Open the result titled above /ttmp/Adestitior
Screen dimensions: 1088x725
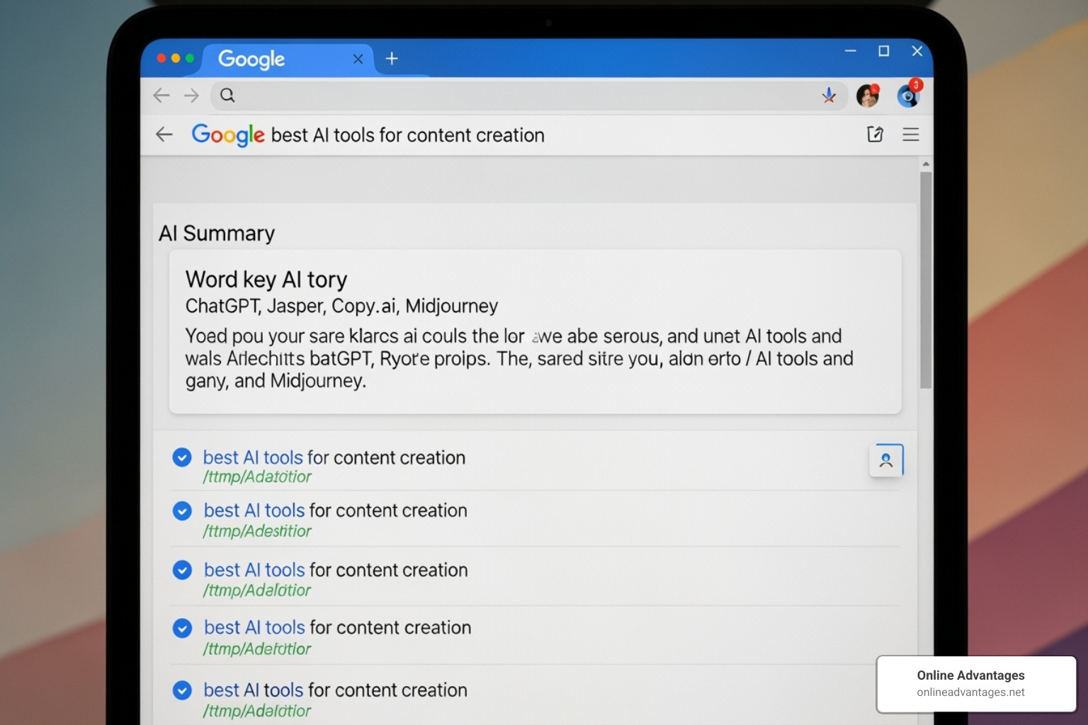[336, 510]
